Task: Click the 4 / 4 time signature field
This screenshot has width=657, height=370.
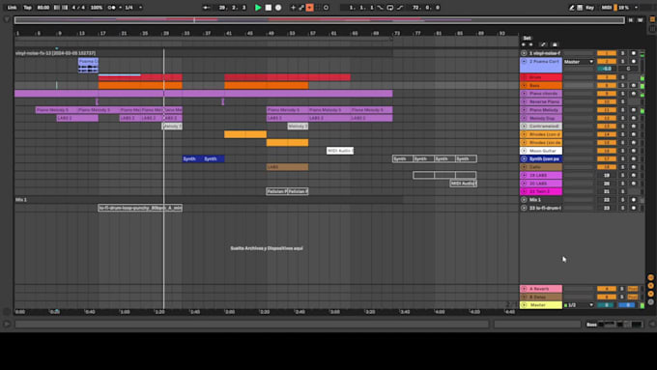Action: (x=78, y=8)
